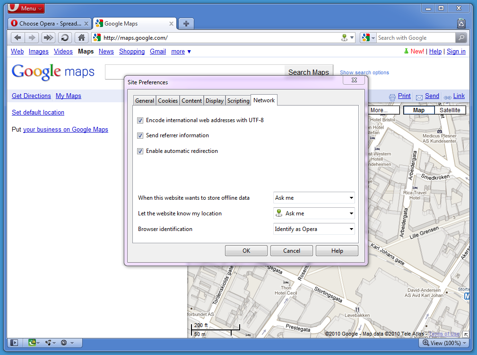Uncheck Encode international web addresses with UTF-8
477x355 pixels.
[x=140, y=120]
